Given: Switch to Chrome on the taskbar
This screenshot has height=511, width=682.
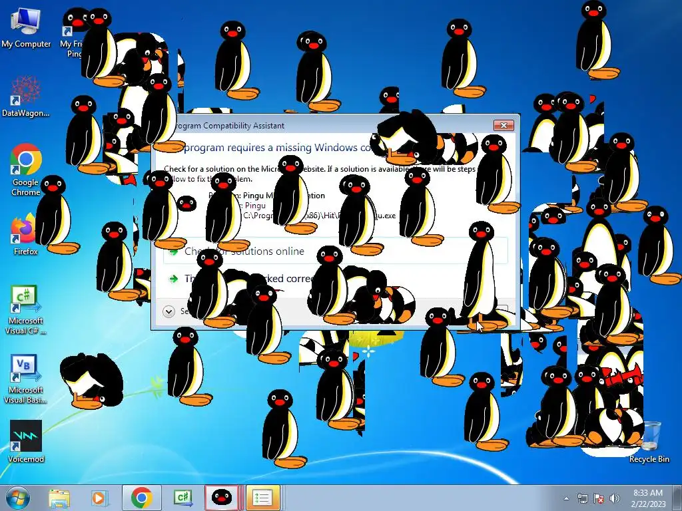Looking at the screenshot, I should coord(141,498).
